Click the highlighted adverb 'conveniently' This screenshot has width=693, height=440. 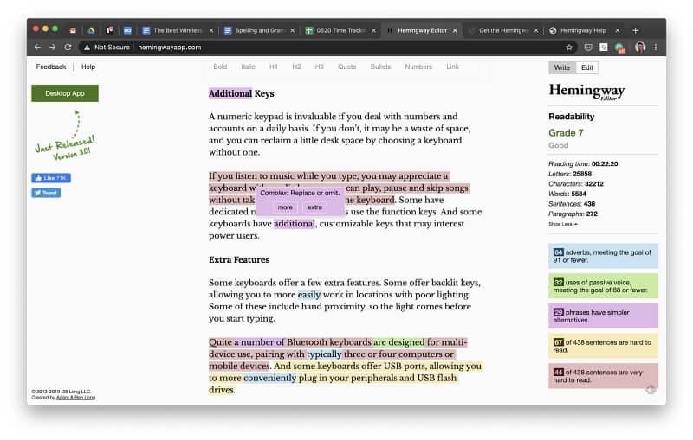tap(269, 378)
